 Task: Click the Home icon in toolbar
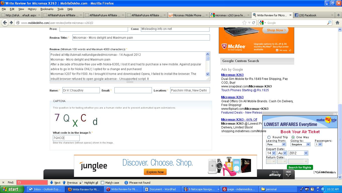point(337,23)
